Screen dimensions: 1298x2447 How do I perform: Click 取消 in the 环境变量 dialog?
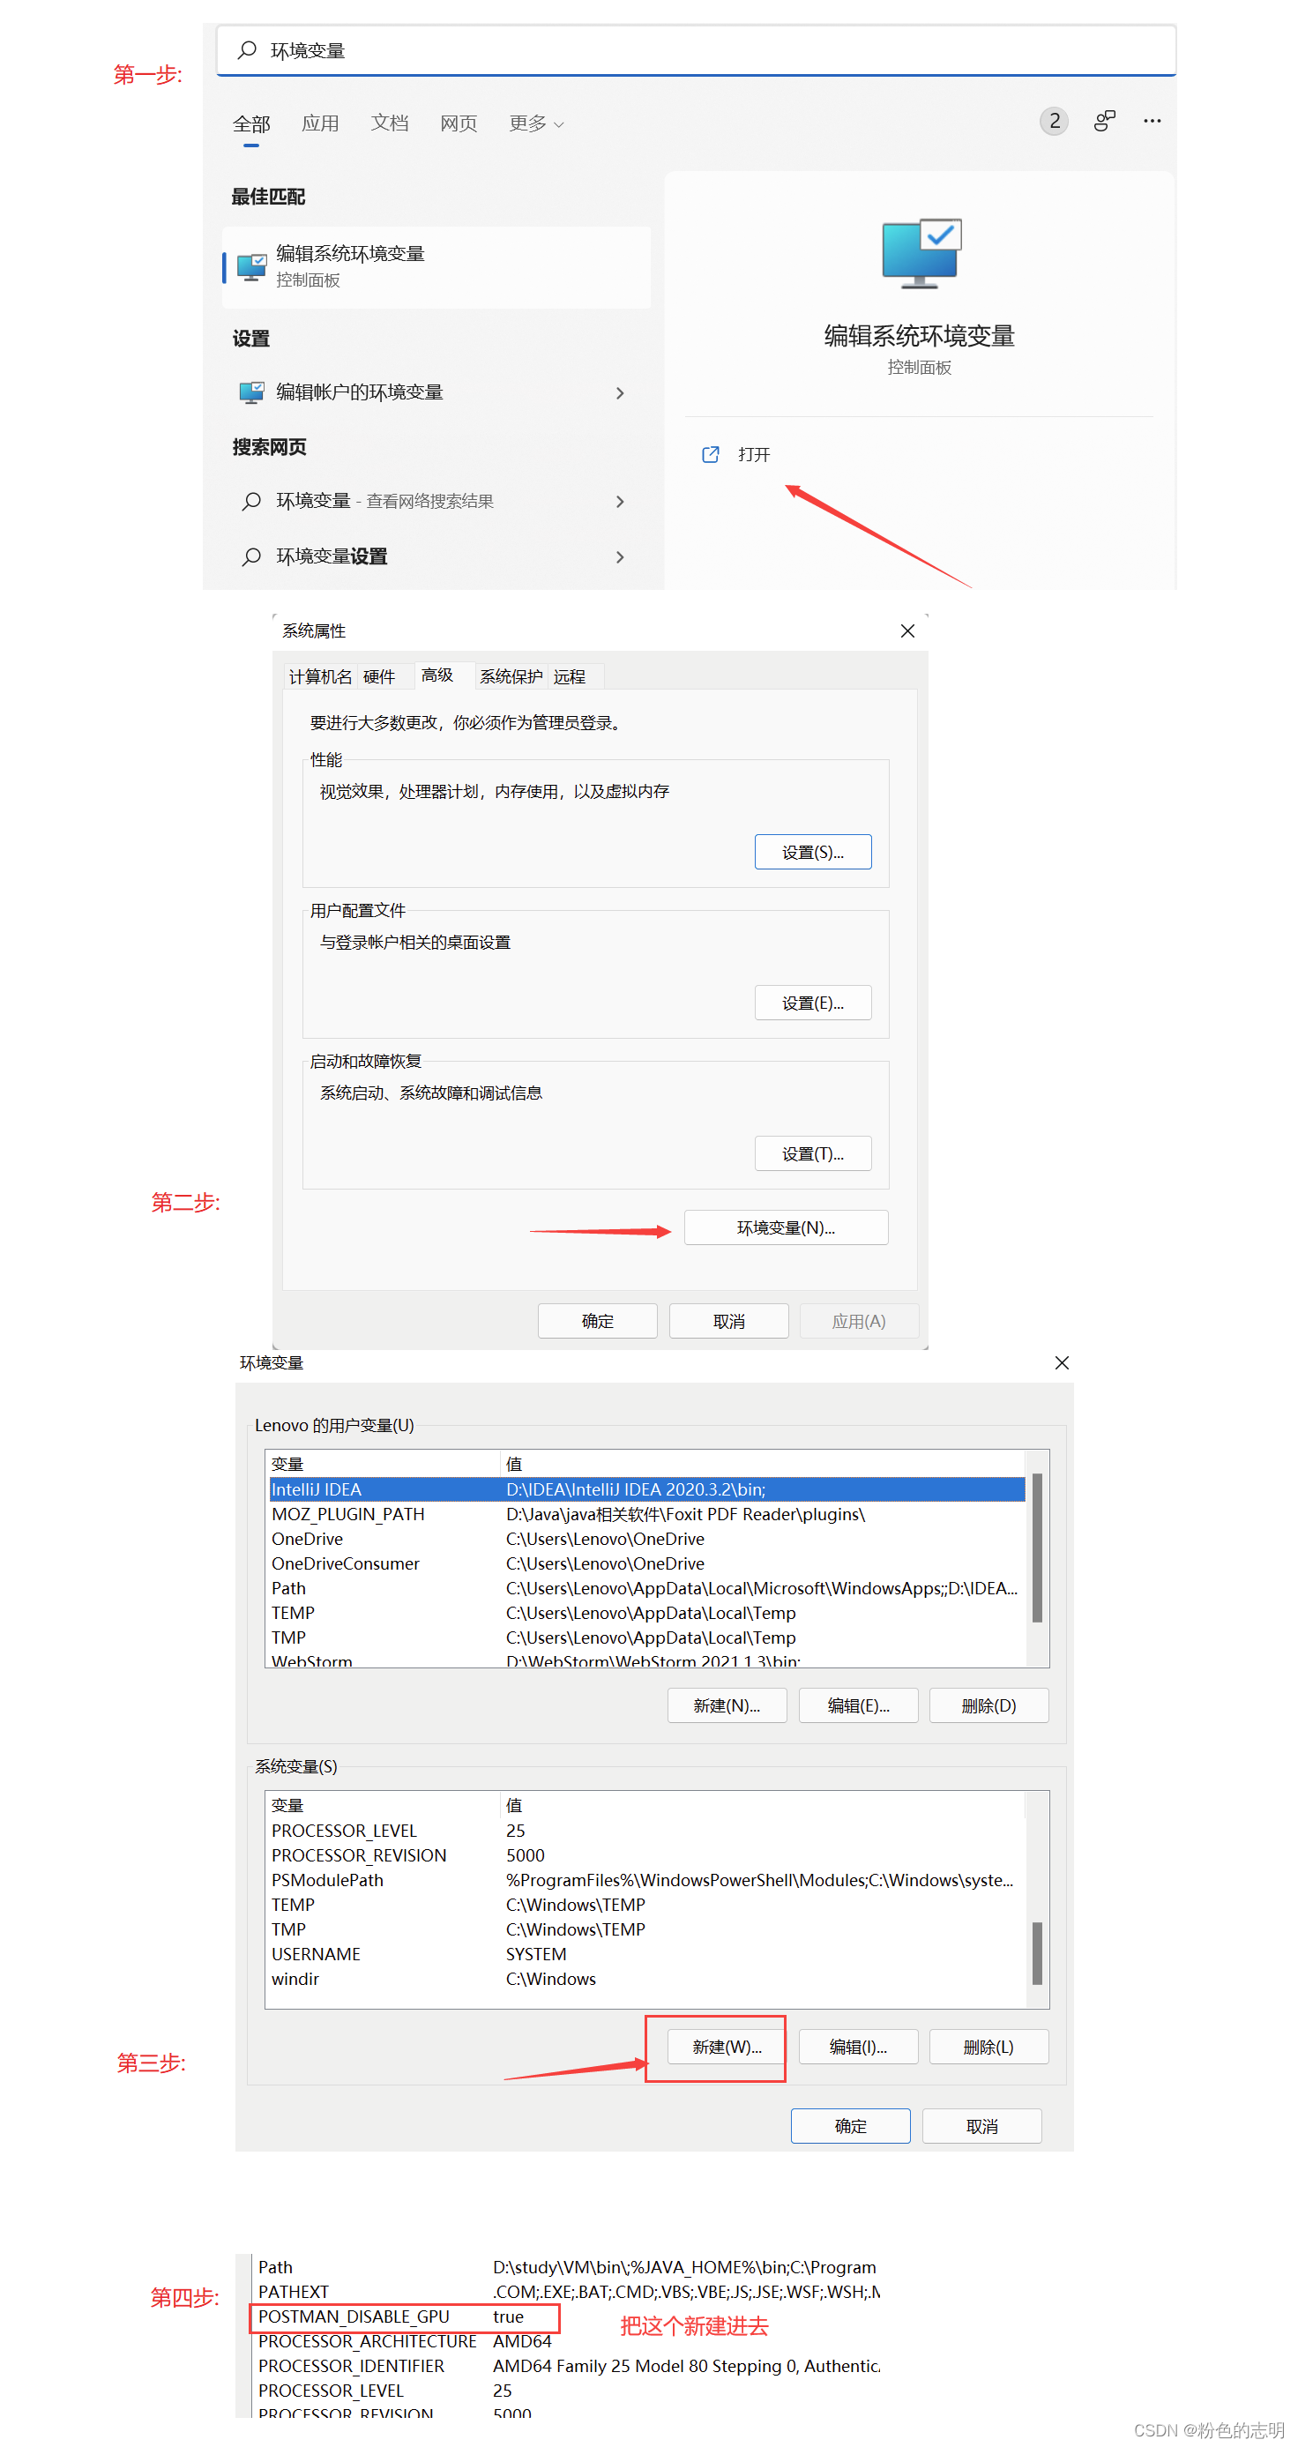pyautogui.click(x=981, y=2126)
